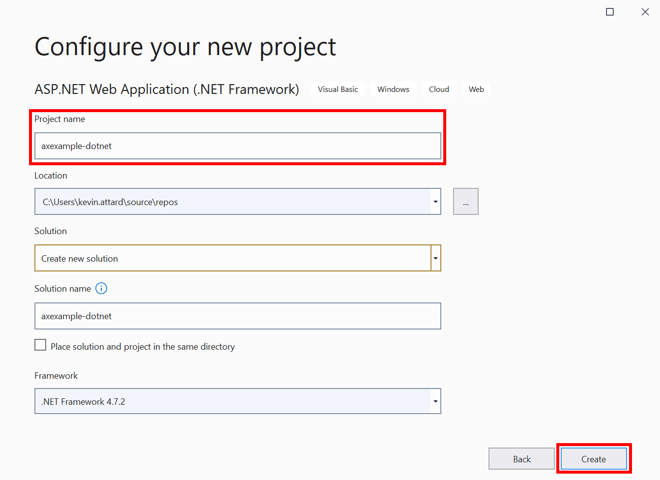Select the Cloud tag
The height and width of the screenshot is (480, 660).
(x=439, y=89)
